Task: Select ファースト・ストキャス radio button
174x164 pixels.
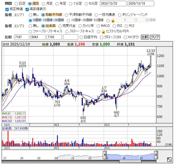Action: (30, 32)
